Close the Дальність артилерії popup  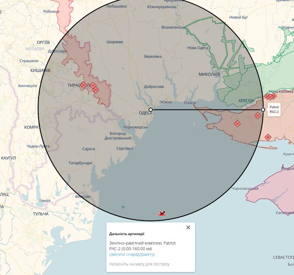(188, 227)
